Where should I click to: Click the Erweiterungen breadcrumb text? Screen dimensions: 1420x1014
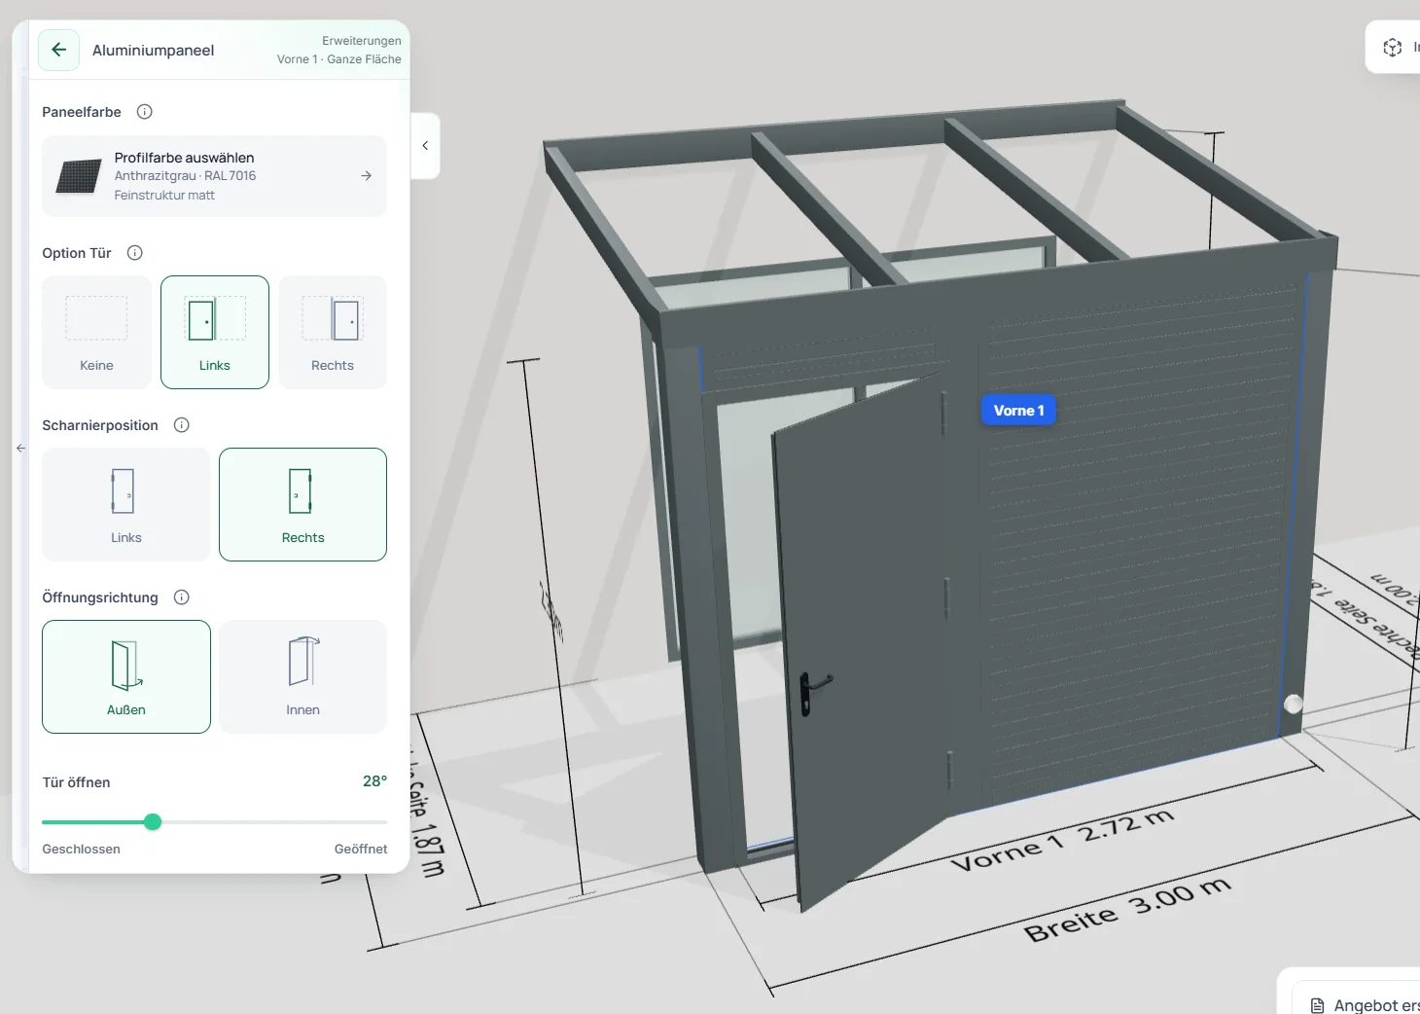tap(362, 41)
